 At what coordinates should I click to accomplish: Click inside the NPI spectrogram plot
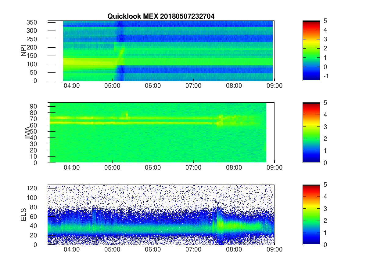[161, 50]
